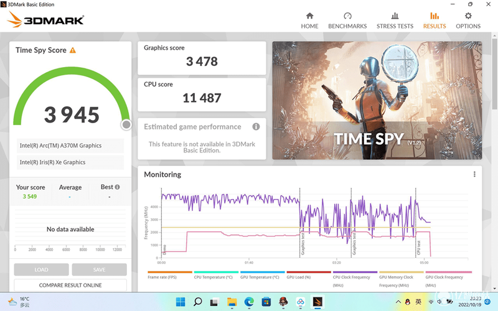The width and height of the screenshot is (498, 311).
Task: Open Baidu Netdisk on the taskbar
Action: point(301,302)
